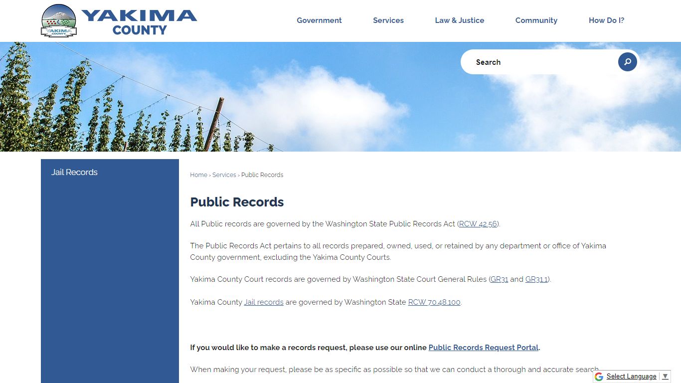Open the Government menu
Screen dimensions: 681x383
pos(319,20)
